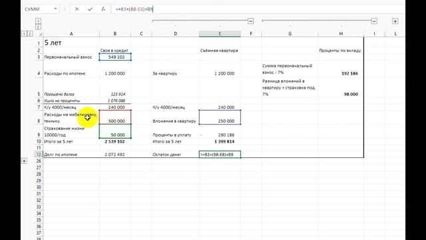Select cell E4 with 1 200 000
Image resolution: width=426 pixels, height=240 pixels.
220,69
